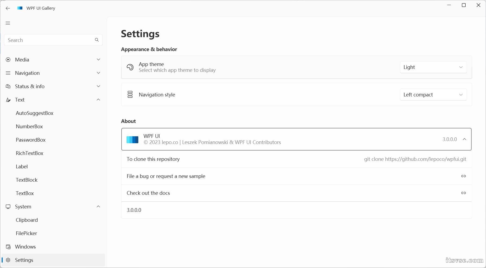Click the Text category label

tap(20, 100)
